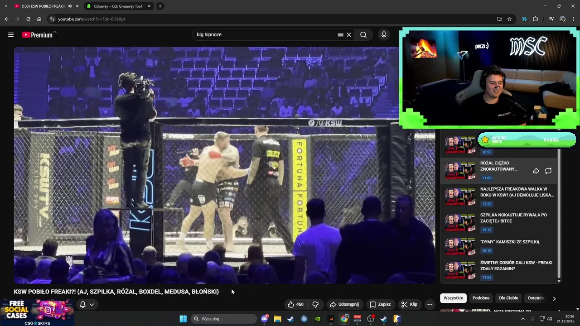Expand the notification bell dropdown chevron
Image resolution: width=580 pixels, height=326 pixels.
pyautogui.click(x=92, y=304)
